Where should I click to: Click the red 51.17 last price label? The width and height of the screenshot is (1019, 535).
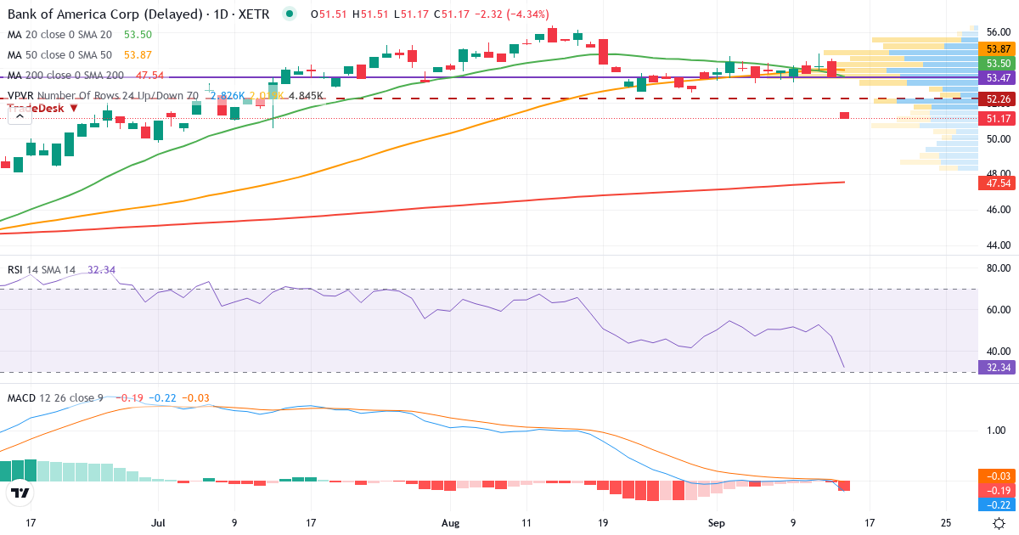click(x=998, y=119)
